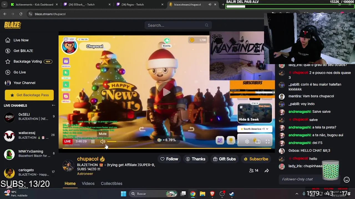Click the stream progress bar
355x199 pixels.
166,148
